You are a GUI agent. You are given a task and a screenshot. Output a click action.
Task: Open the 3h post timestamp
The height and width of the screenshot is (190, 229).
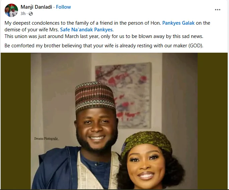[23, 14]
